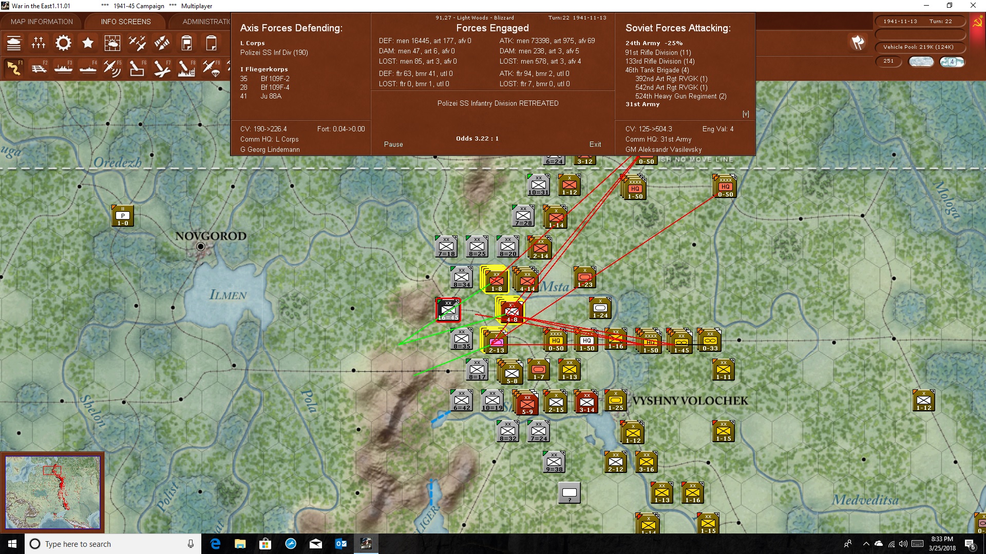Open File Explorer from taskbar
The image size is (986, 554).
[240, 544]
